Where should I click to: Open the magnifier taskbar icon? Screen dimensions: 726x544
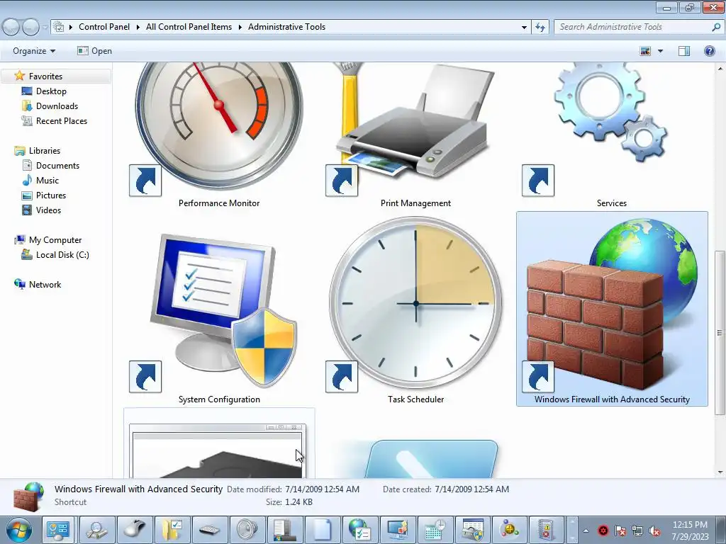(96, 530)
